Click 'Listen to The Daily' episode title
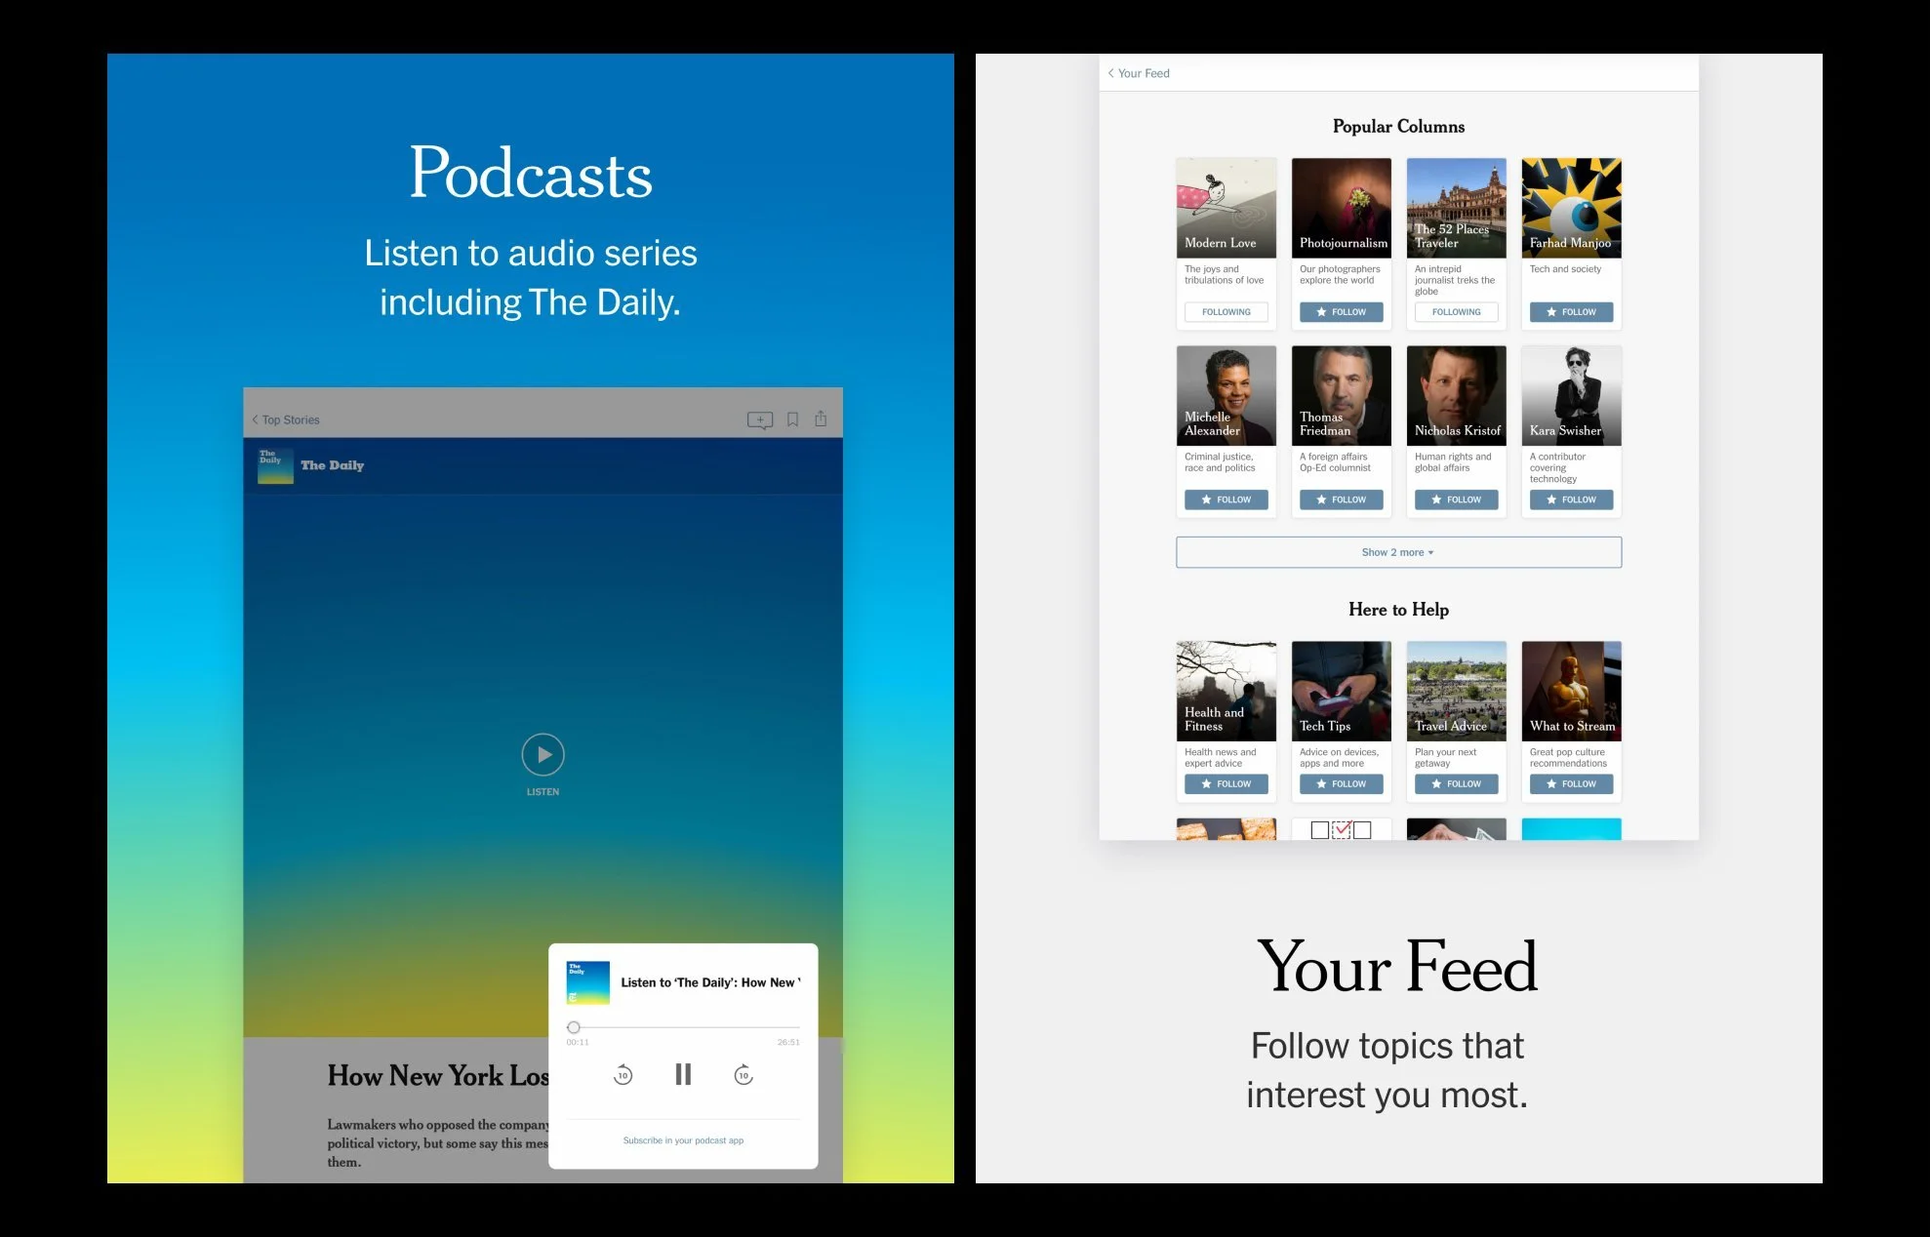The width and height of the screenshot is (1930, 1237). pos(710,982)
